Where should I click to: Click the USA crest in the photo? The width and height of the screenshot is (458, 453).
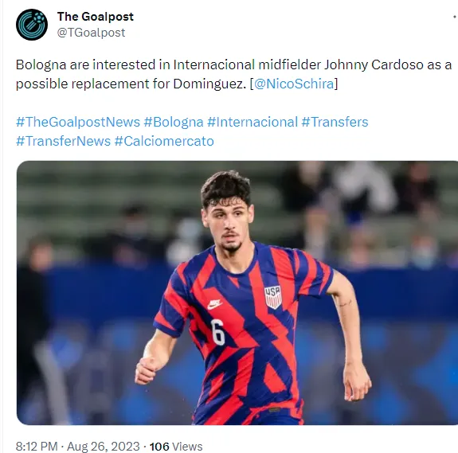[x=273, y=297]
